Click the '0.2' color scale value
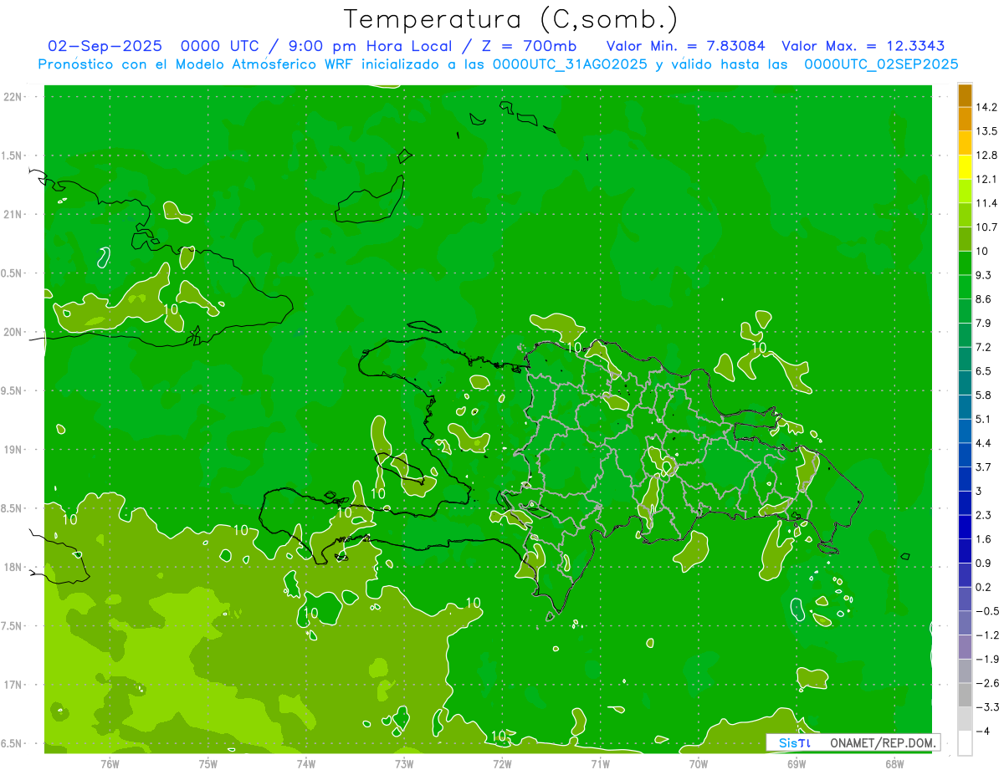Screen dimensions: 1004x775 (984, 588)
